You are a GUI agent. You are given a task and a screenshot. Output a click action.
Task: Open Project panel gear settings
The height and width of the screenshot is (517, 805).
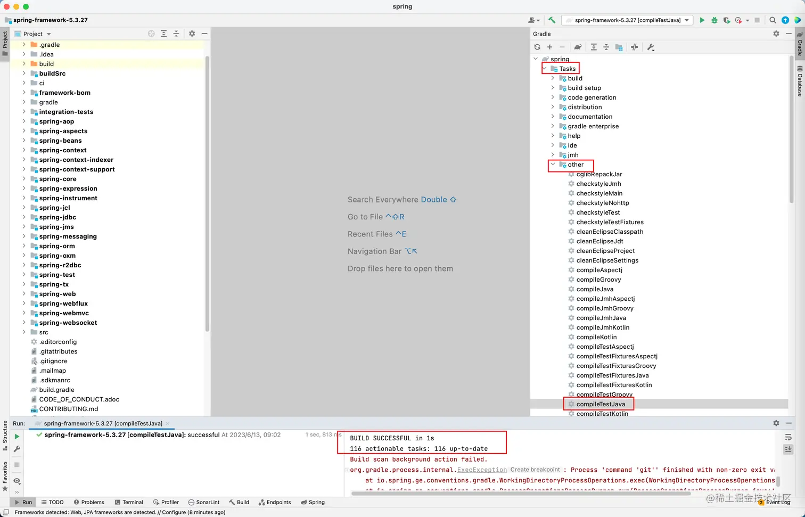click(192, 34)
